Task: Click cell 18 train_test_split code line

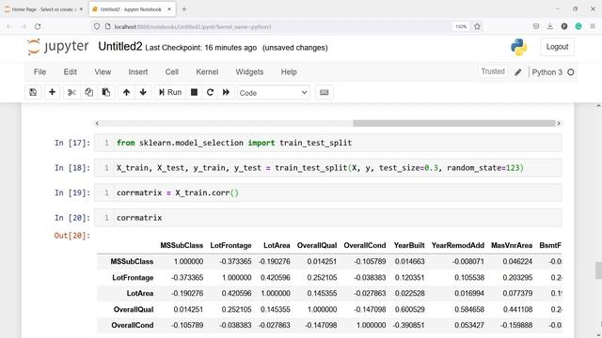Action: click(x=320, y=168)
